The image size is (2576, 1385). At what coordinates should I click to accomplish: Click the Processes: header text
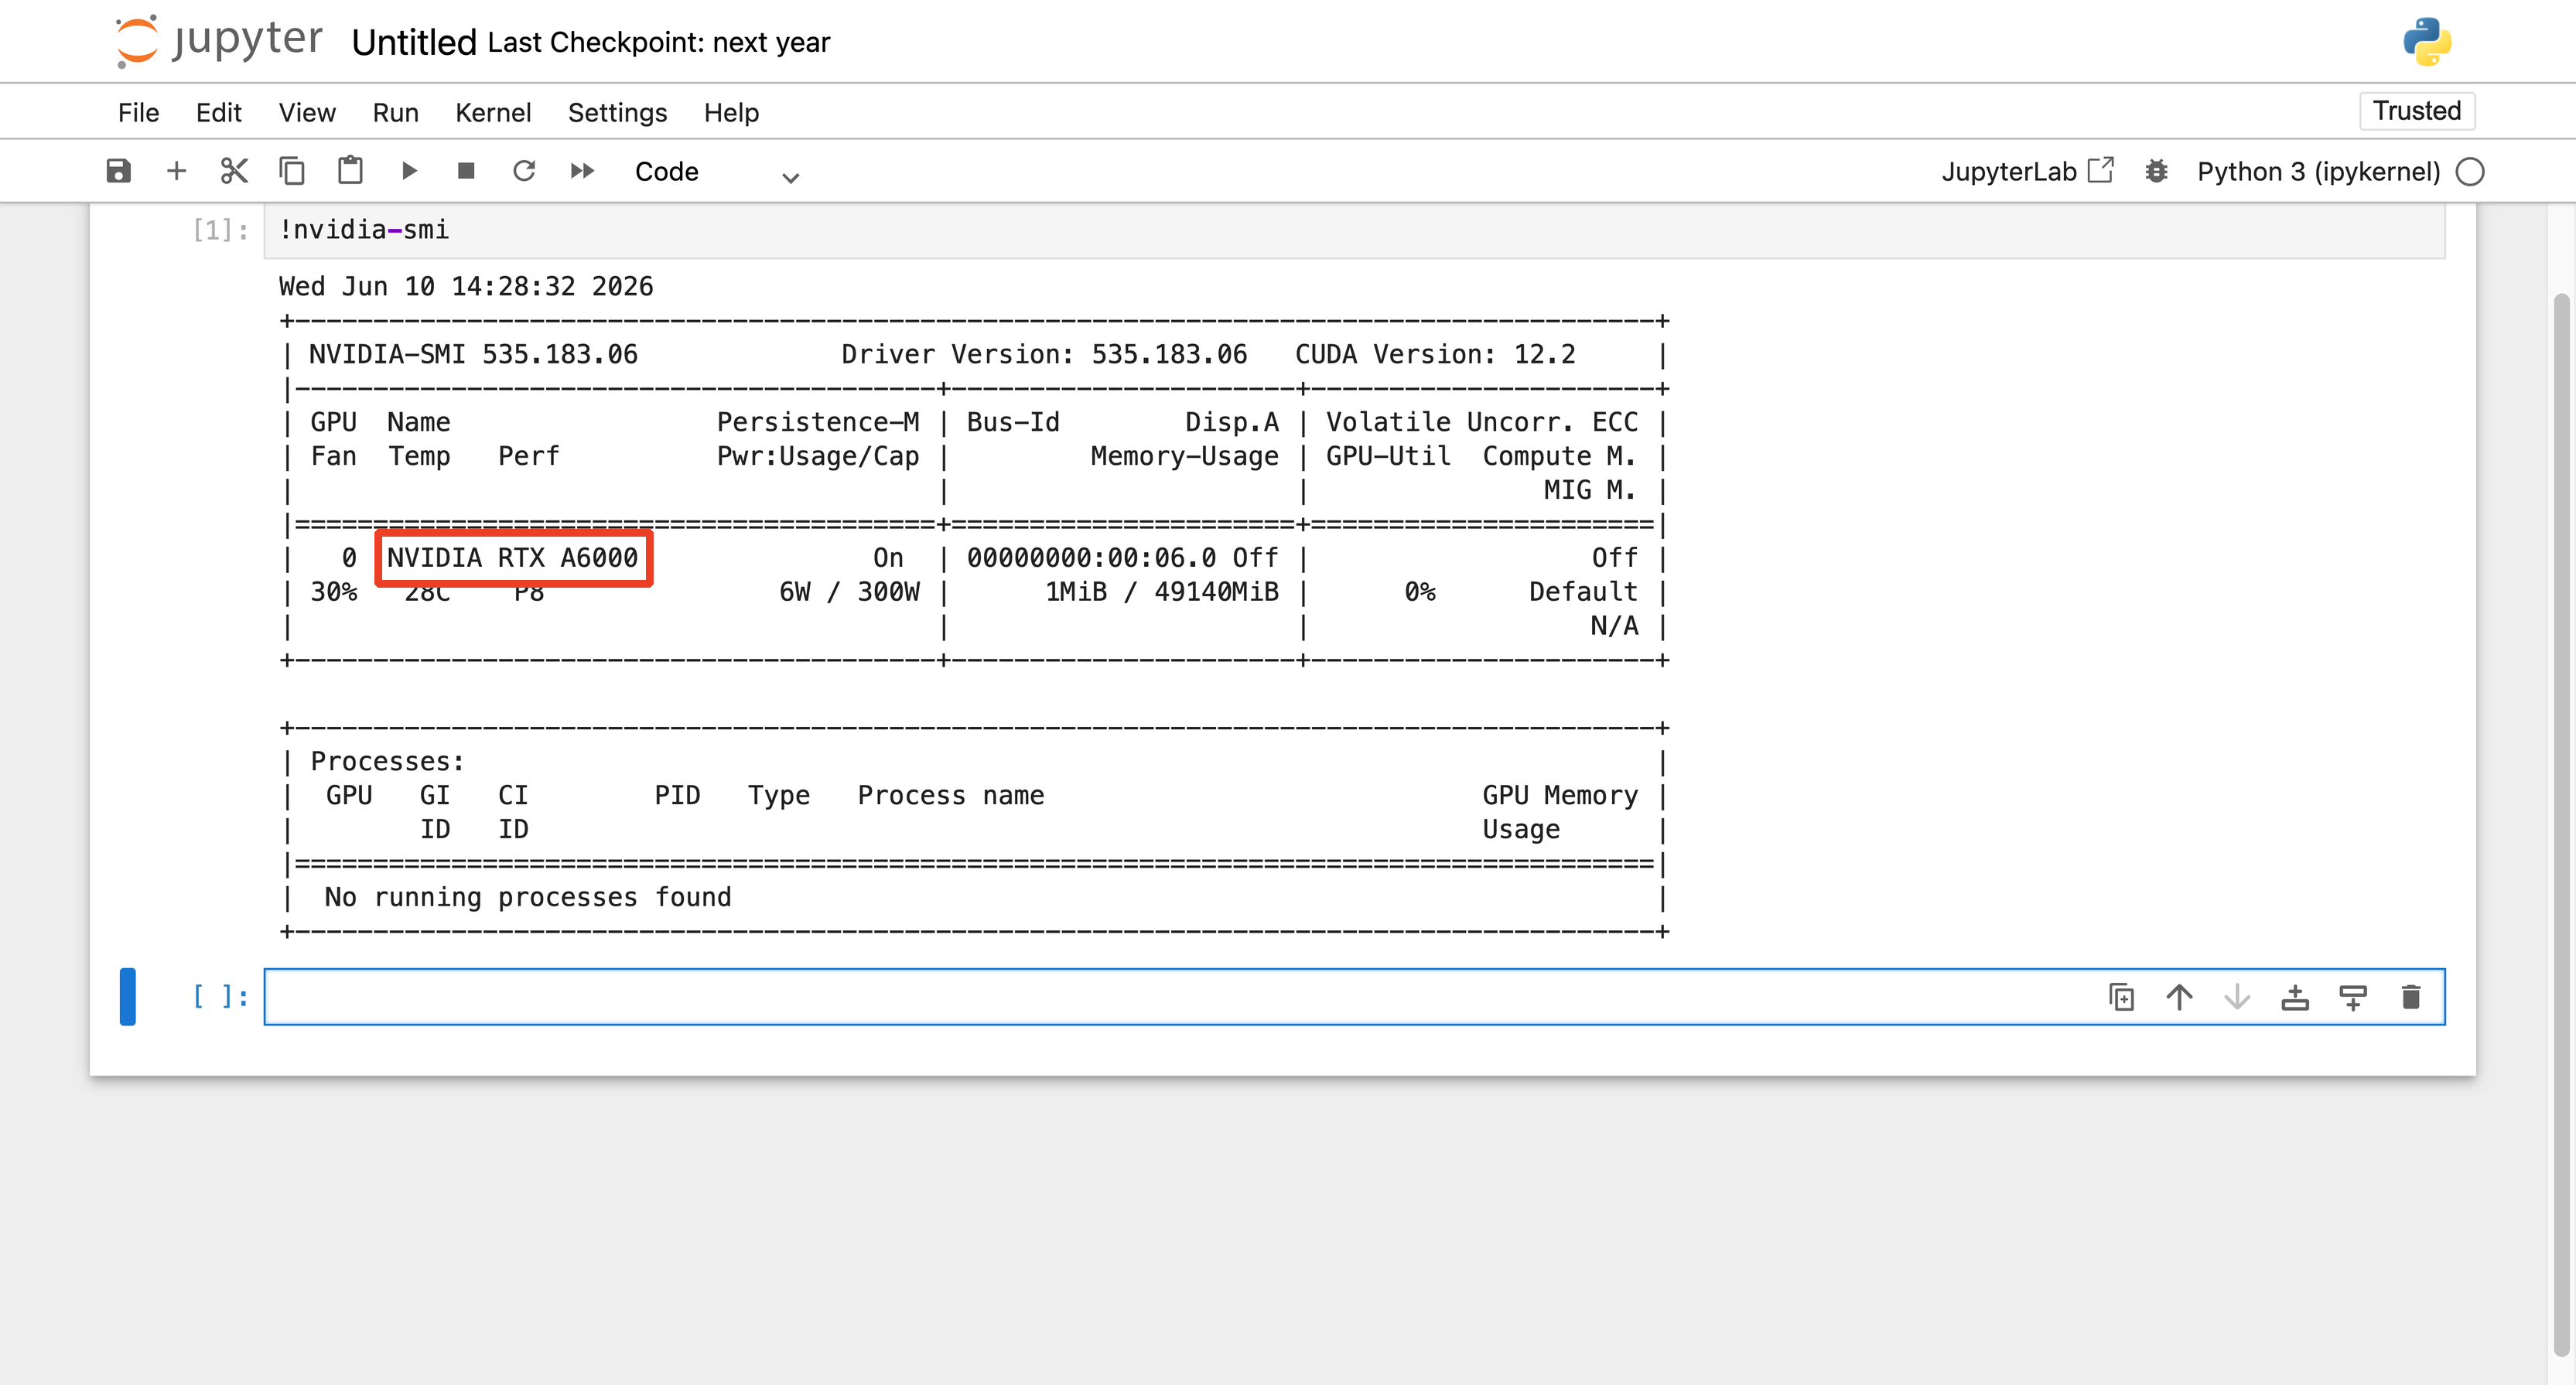tap(388, 762)
